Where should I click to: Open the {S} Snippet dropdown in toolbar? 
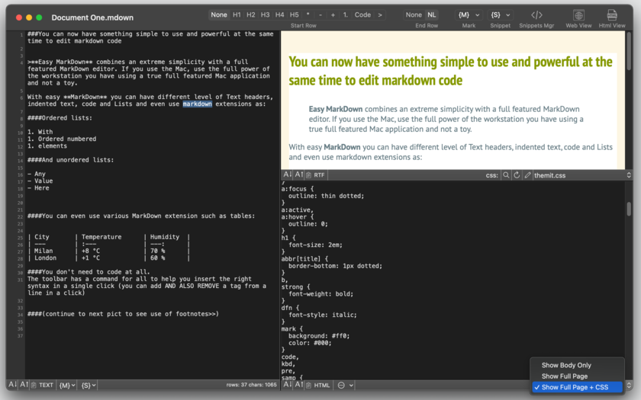pyautogui.click(x=501, y=14)
